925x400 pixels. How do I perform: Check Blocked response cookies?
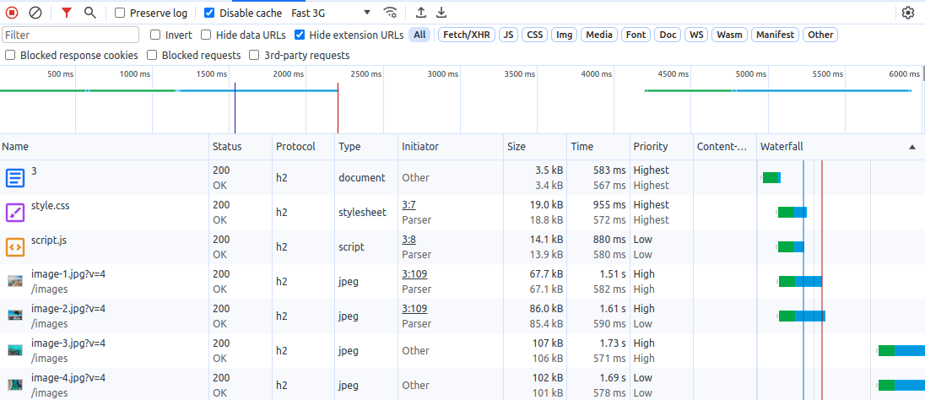click(x=10, y=56)
